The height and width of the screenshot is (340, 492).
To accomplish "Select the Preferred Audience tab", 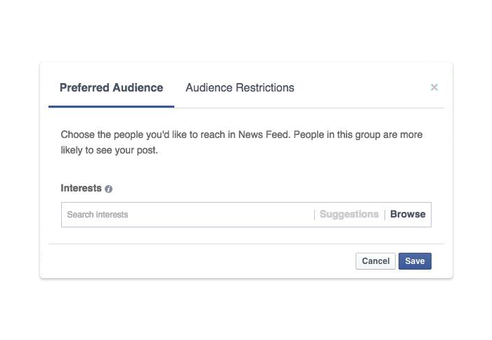I will point(111,88).
